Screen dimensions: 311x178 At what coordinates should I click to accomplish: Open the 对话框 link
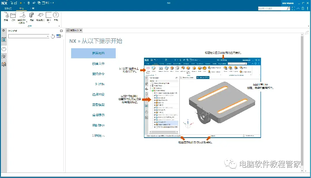[x=100, y=84]
